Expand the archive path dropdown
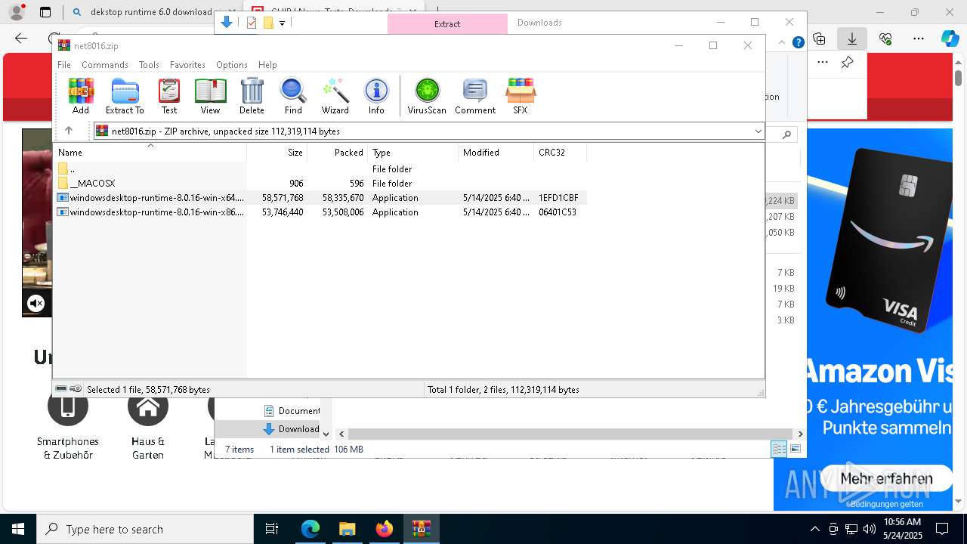 [758, 131]
